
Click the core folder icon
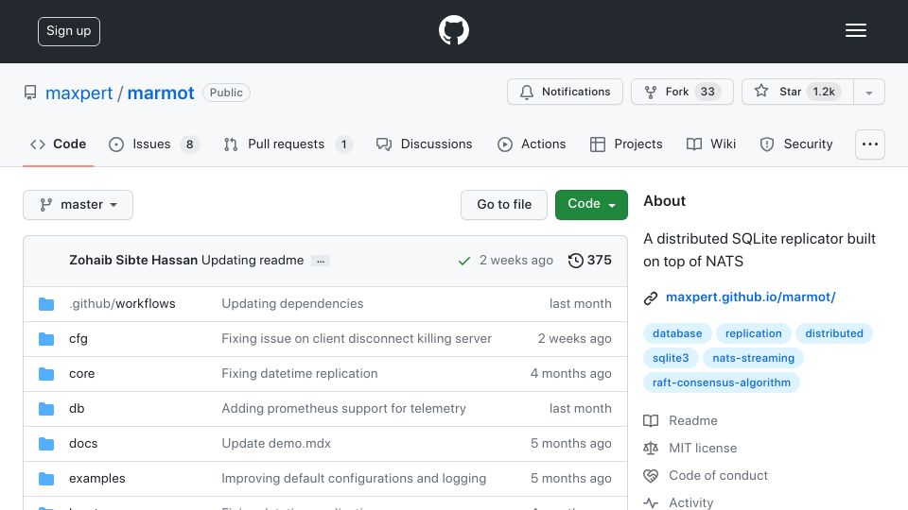click(x=46, y=374)
